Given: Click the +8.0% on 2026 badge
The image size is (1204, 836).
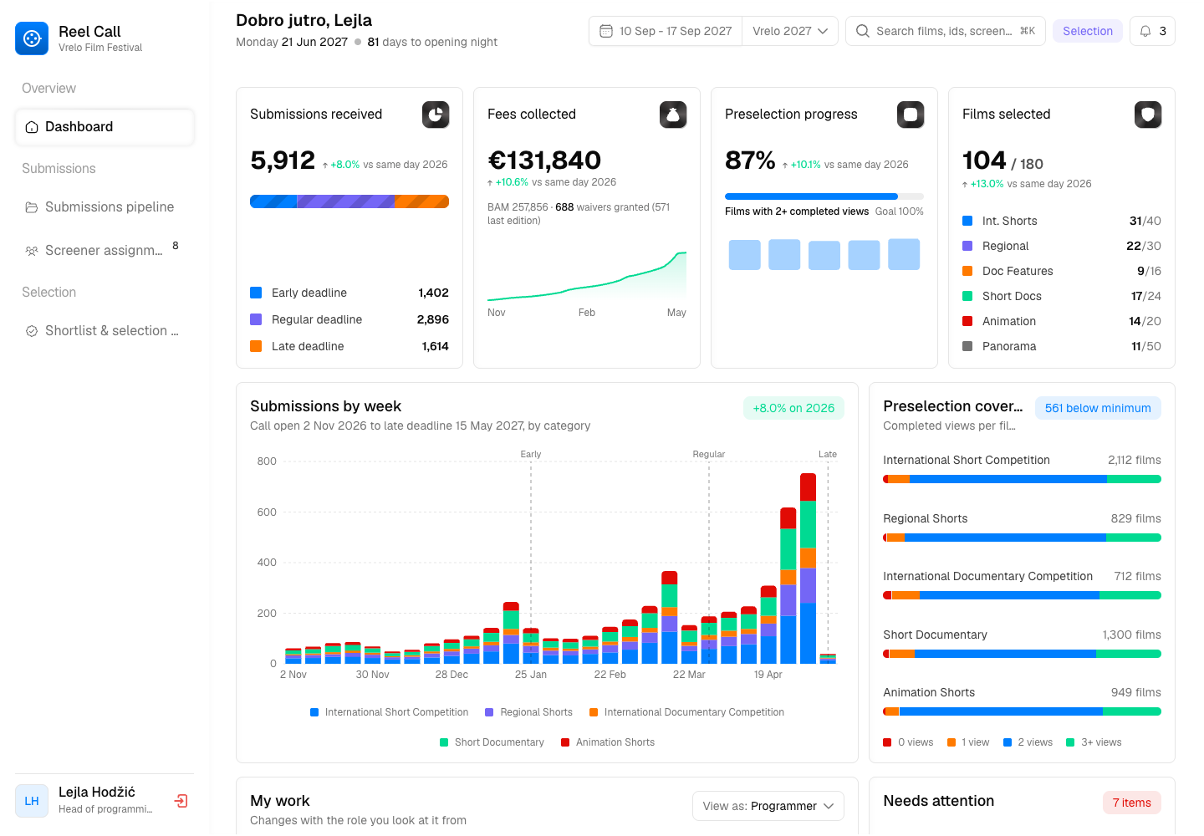Looking at the screenshot, I should 793,408.
